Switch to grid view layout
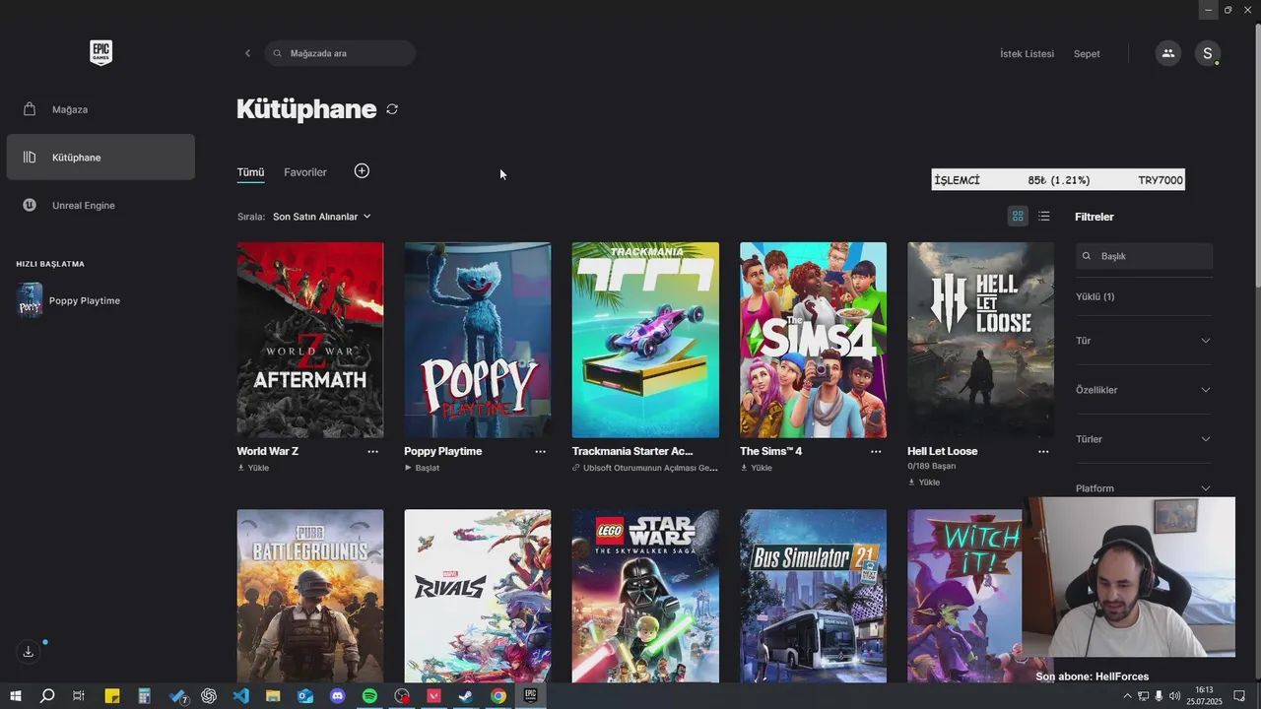 (x=1018, y=216)
